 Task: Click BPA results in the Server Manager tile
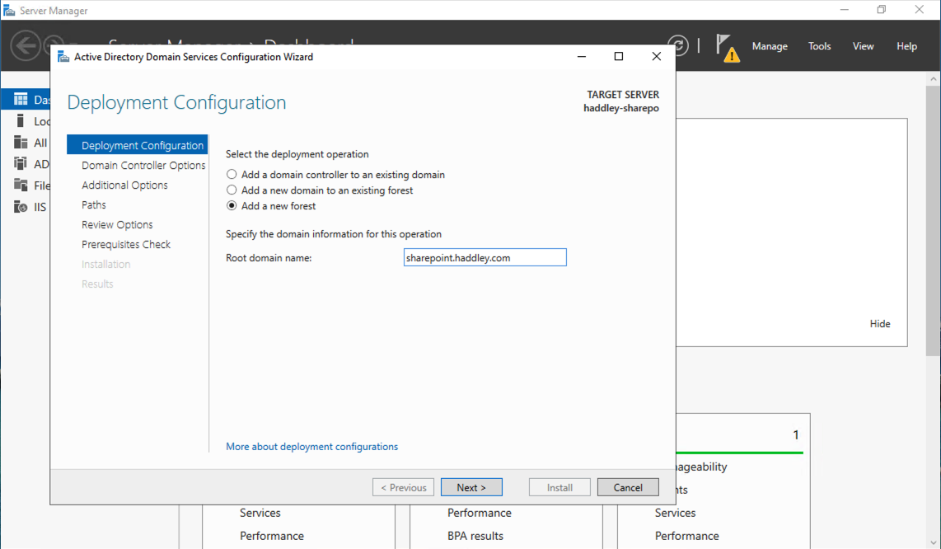coord(475,536)
